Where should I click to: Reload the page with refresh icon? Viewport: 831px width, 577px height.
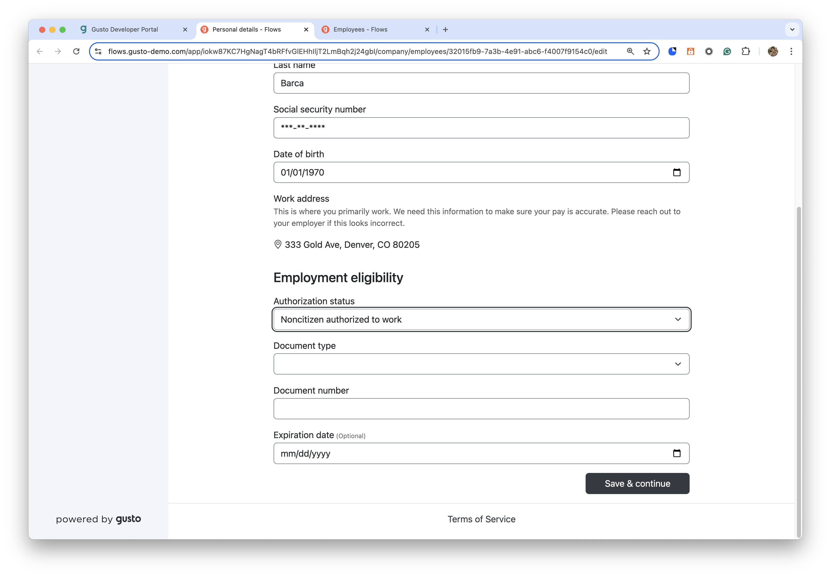tap(76, 51)
